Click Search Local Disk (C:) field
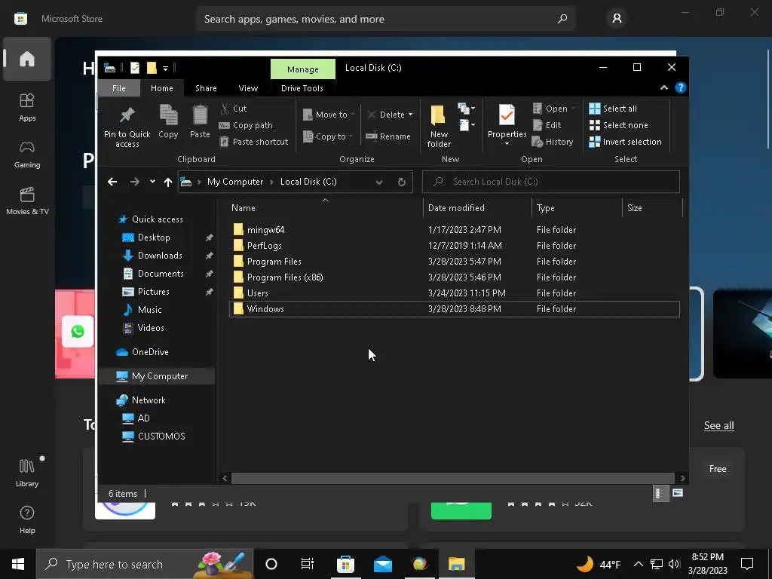Image resolution: width=772 pixels, height=579 pixels. point(551,182)
